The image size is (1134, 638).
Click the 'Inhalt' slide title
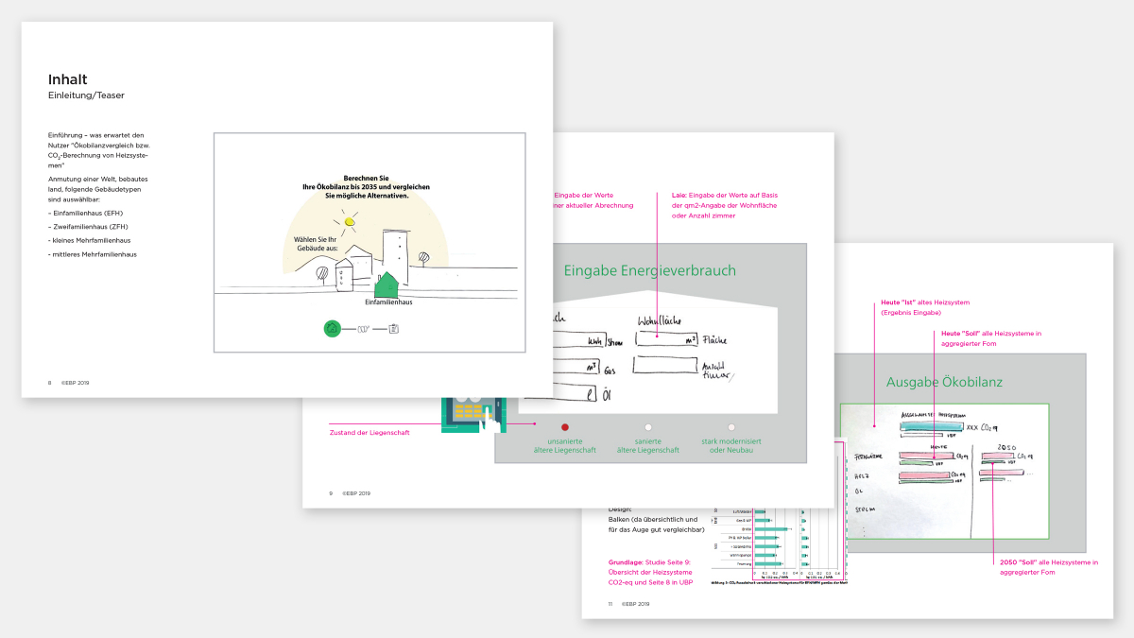(68, 79)
